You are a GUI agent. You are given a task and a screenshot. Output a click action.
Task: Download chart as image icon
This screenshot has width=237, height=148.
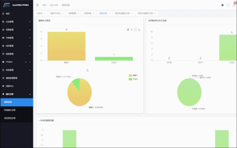(139, 29)
